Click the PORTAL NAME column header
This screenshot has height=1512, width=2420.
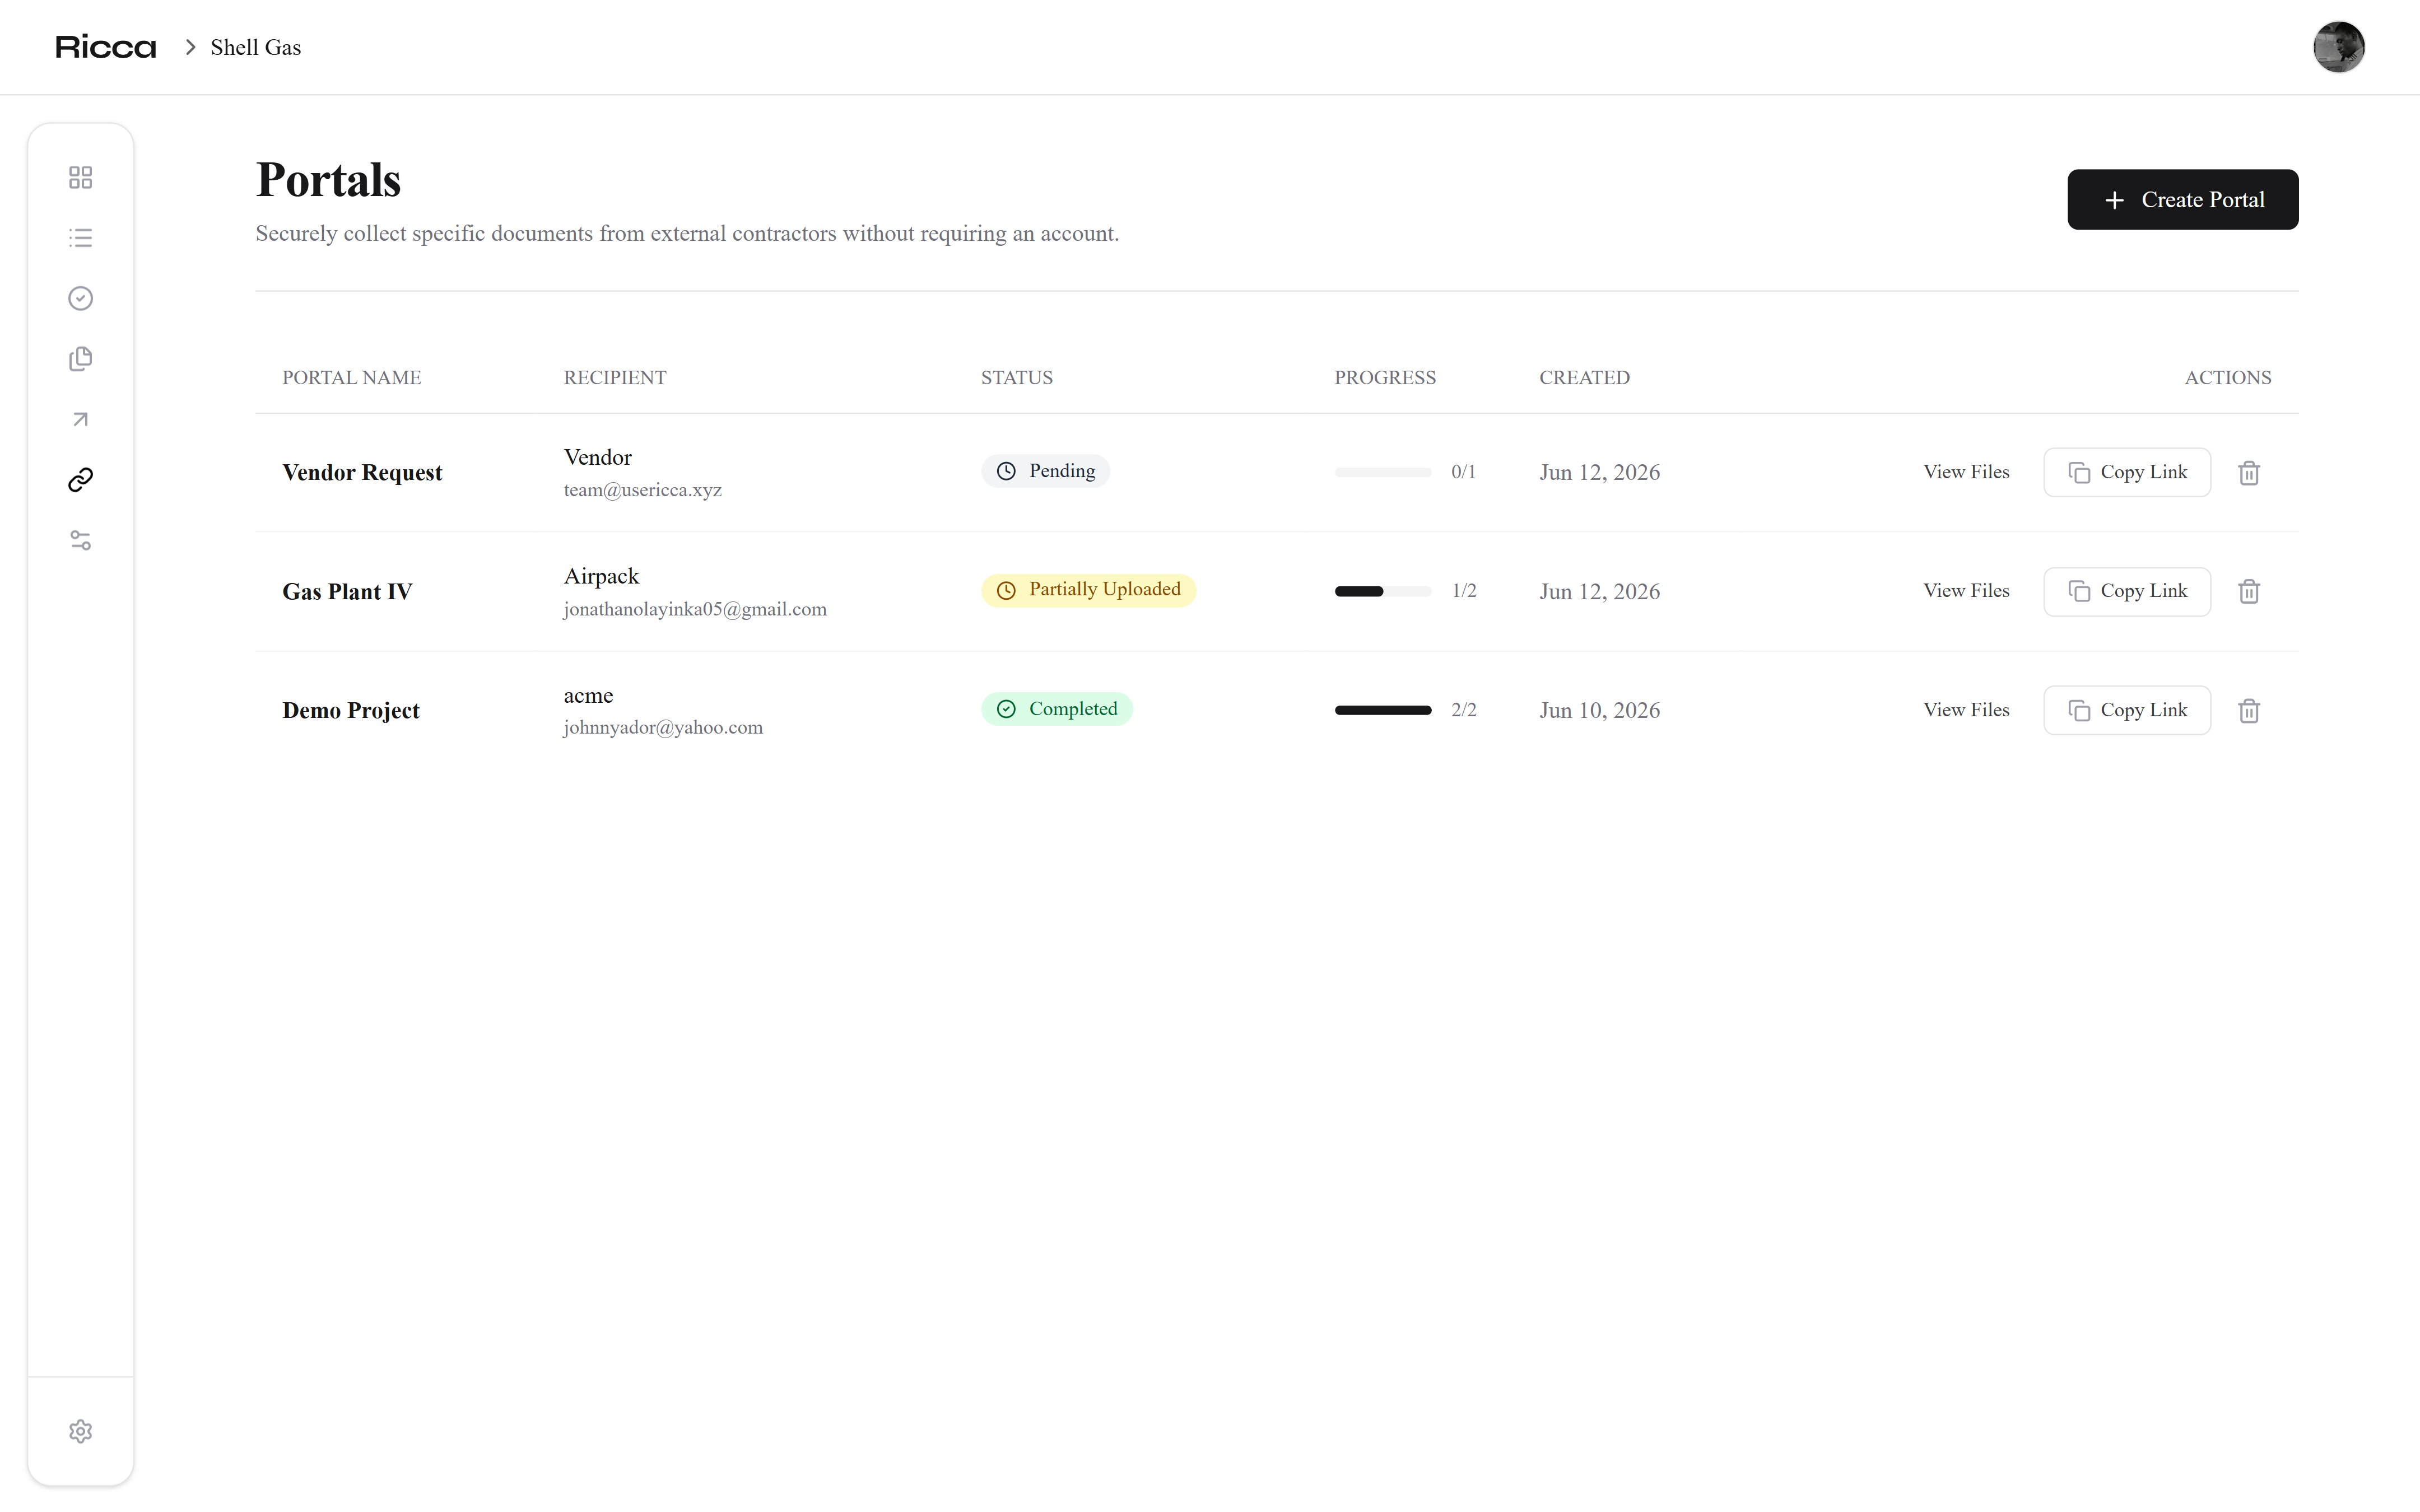point(352,377)
